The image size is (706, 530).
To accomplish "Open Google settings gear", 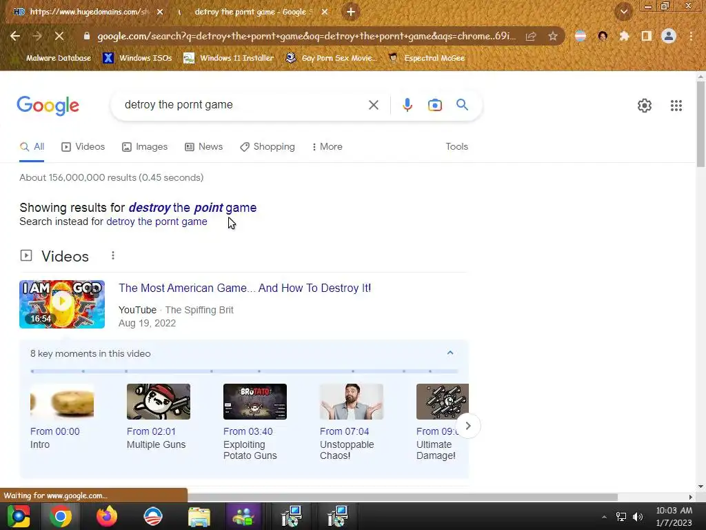I will [645, 106].
